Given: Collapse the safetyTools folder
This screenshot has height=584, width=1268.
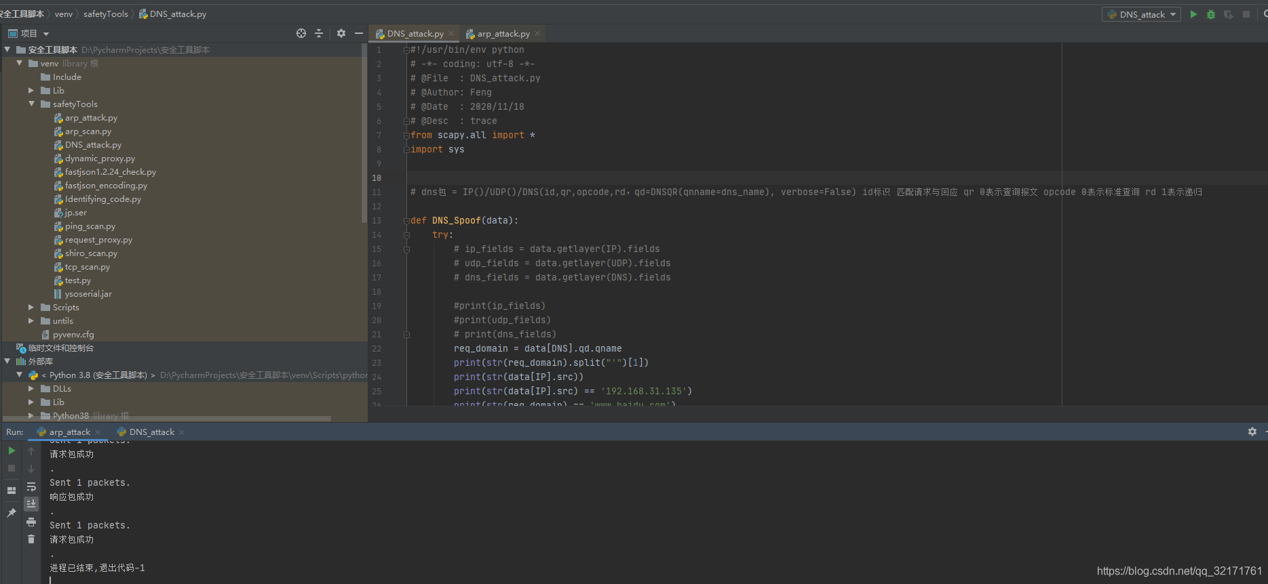Looking at the screenshot, I should click(31, 104).
